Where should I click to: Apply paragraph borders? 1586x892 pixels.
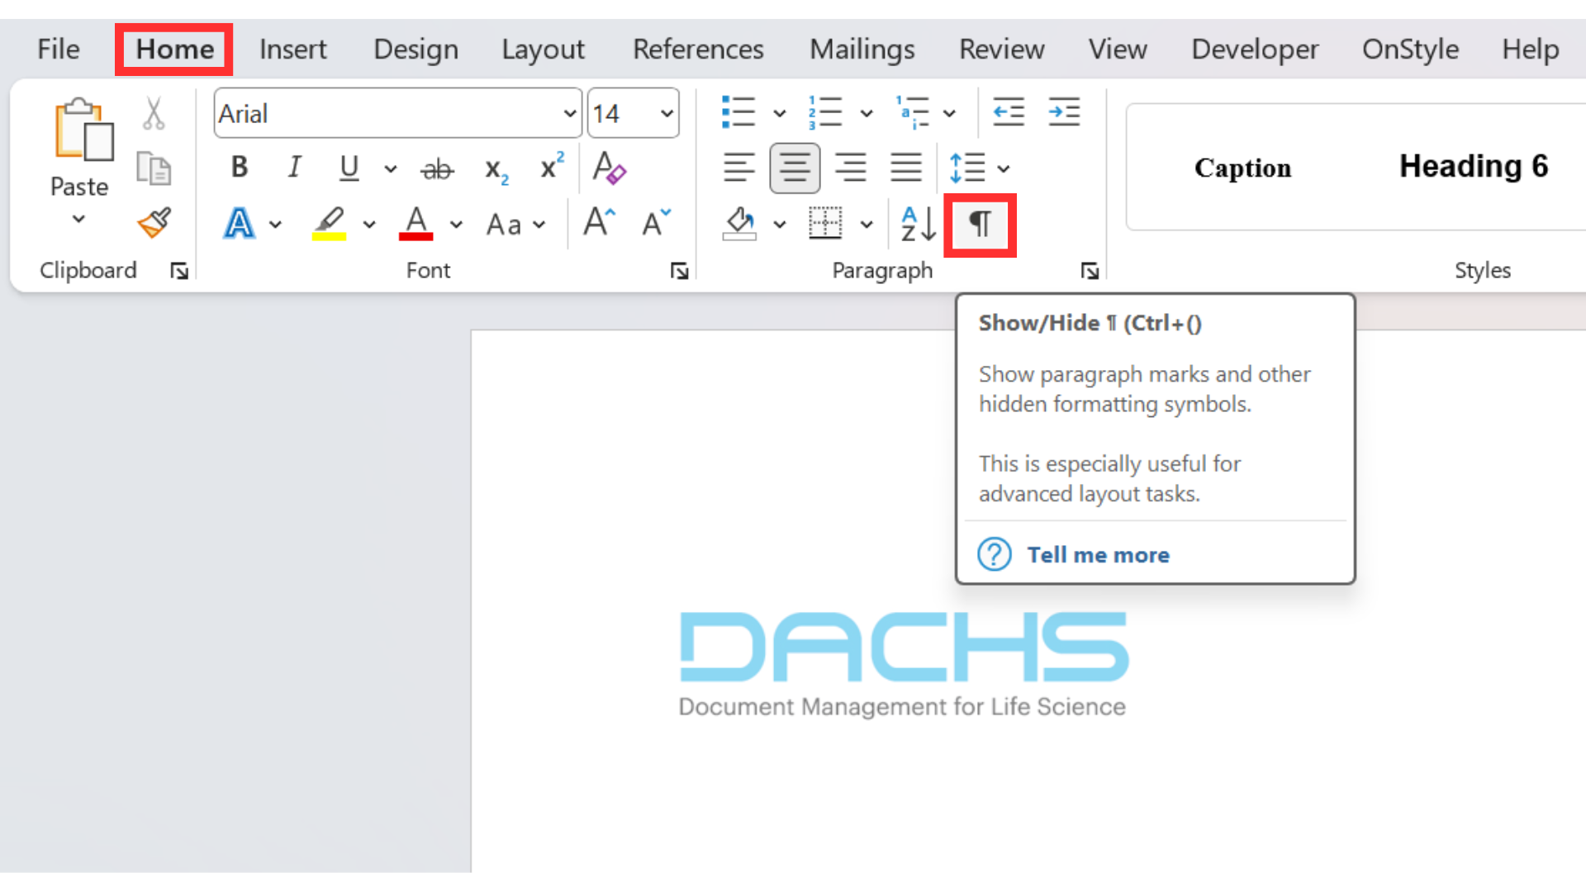click(825, 224)
